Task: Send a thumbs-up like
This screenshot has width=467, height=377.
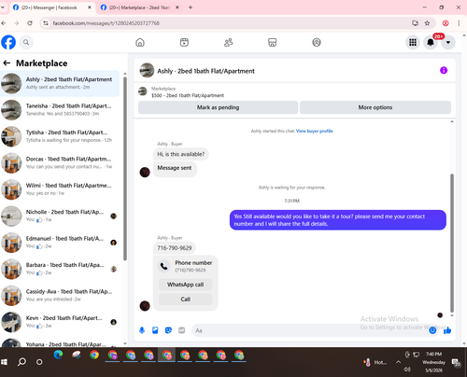Action: point(447,330)
